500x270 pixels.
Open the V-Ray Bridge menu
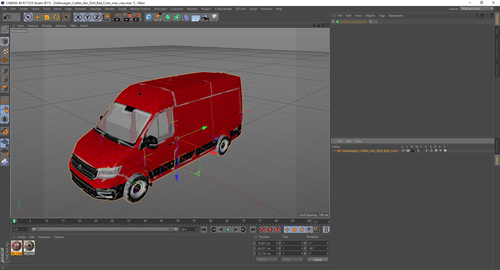pyautogui.click(x=223, y=9)
